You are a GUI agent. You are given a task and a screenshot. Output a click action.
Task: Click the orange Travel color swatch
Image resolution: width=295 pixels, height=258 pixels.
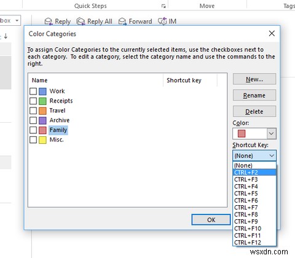(42, 111)
